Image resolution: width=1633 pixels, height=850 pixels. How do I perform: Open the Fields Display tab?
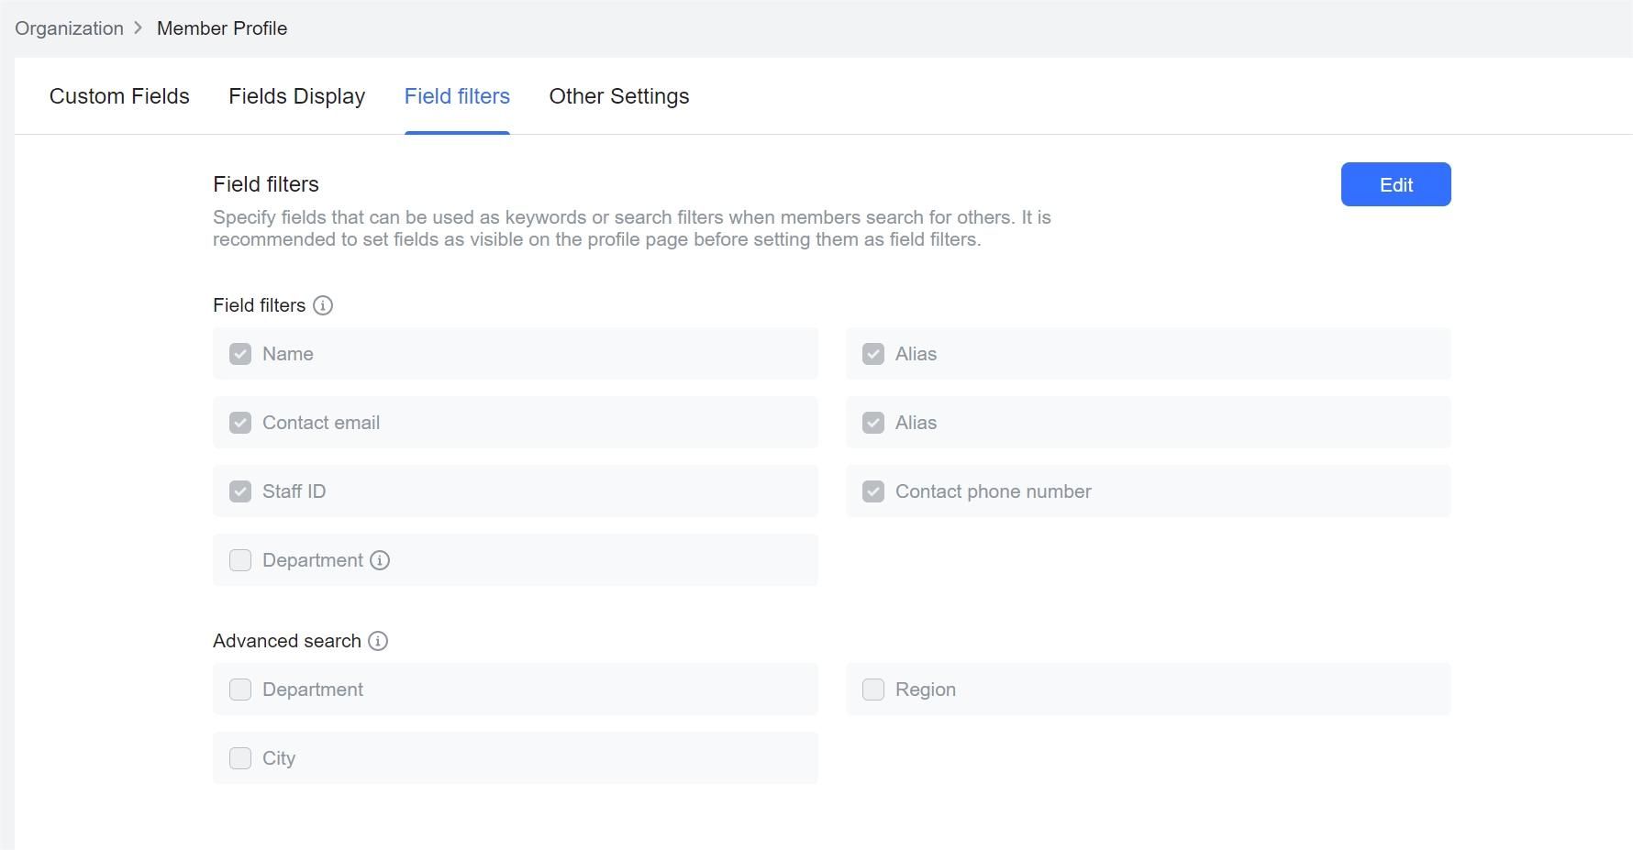[x=296, y=96]
